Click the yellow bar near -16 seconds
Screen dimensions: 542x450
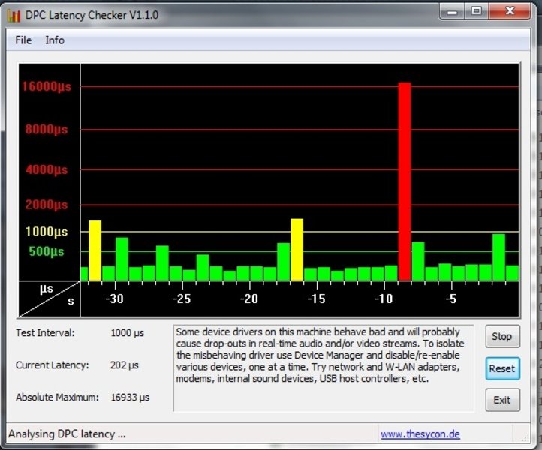[x=297, y=249]
